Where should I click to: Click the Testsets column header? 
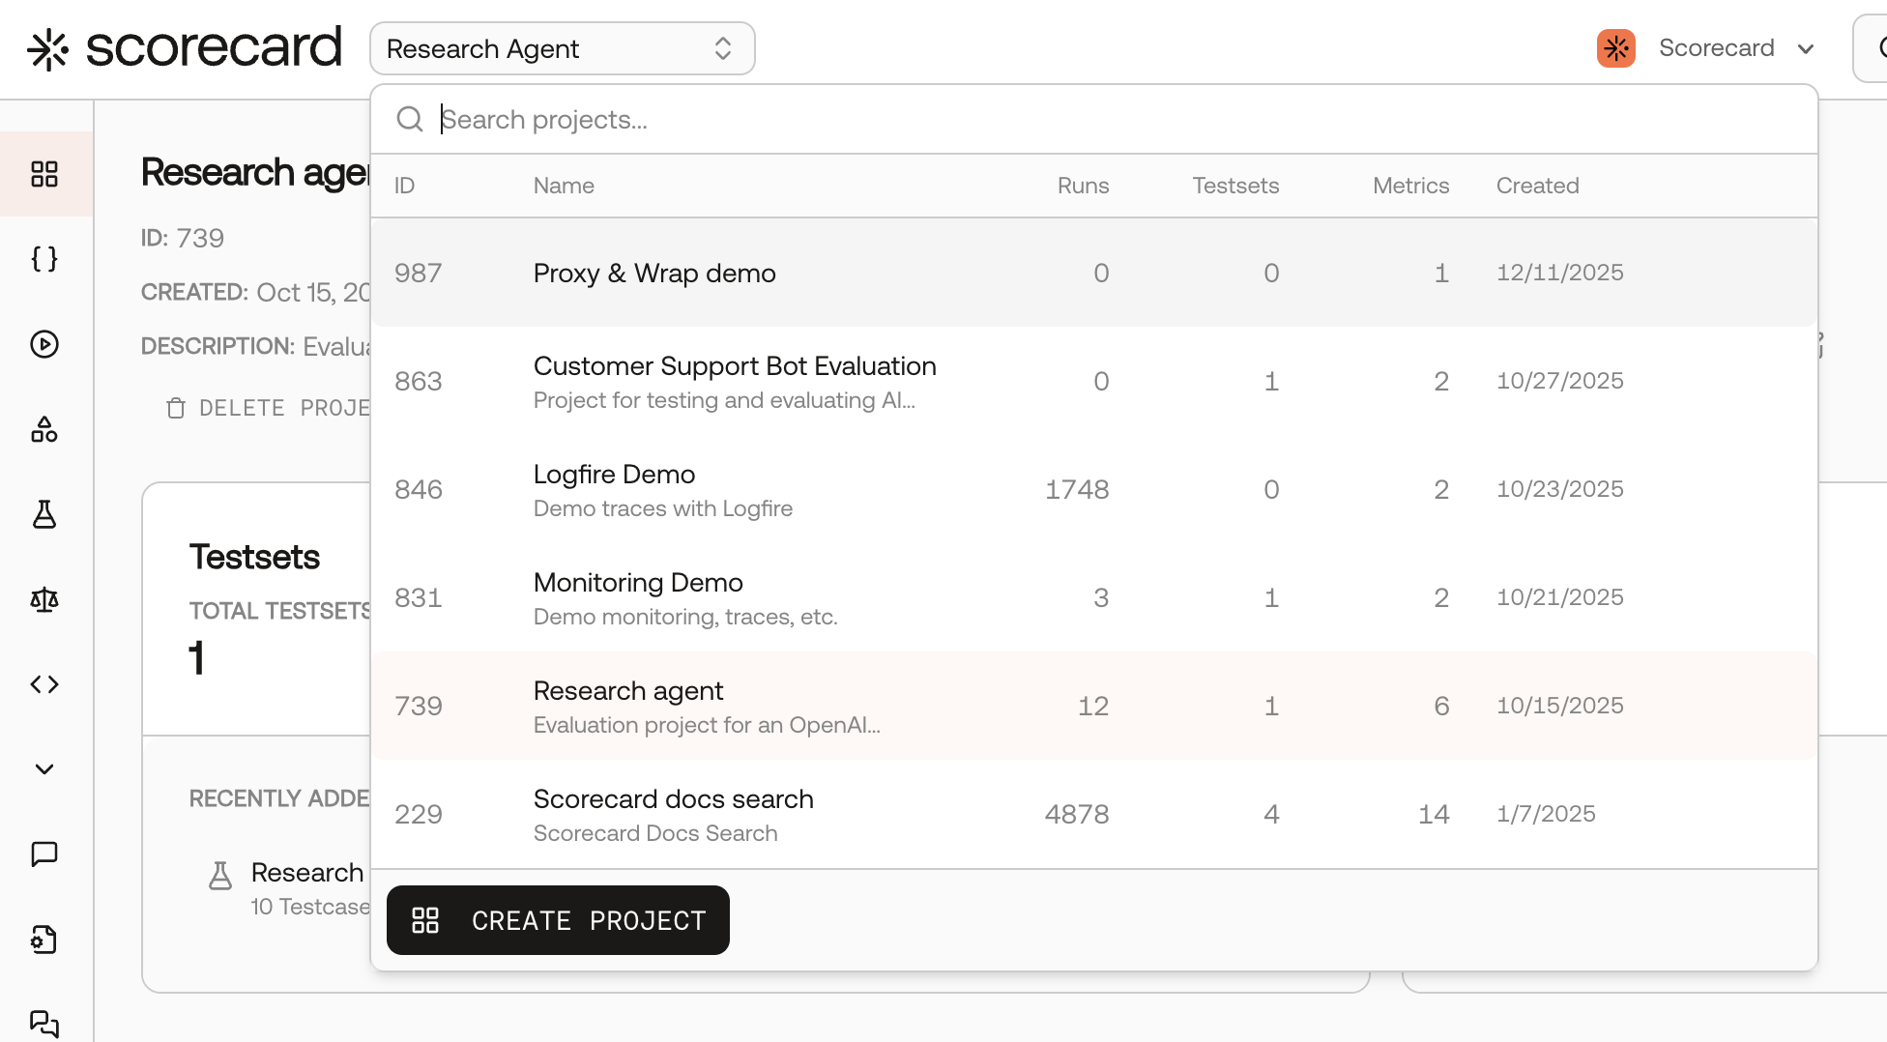click(1235, 186)
